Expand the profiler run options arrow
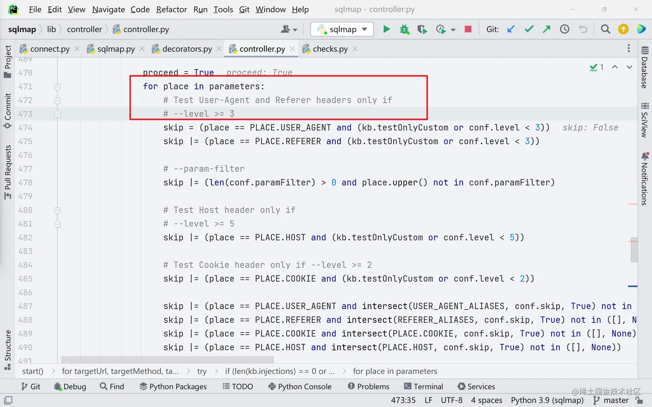Screen dimensions: 652x407 [x=453, y=30]
